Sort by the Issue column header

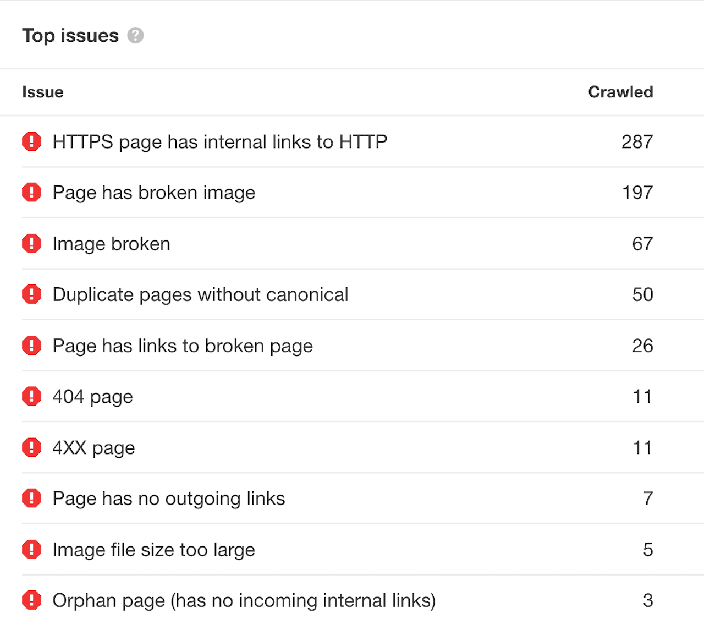coord(42,92)
